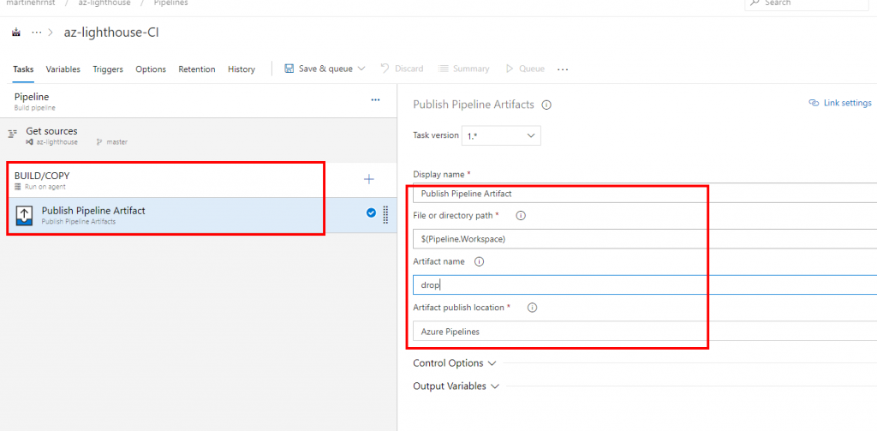Open the Triggers tab
Image resolution: width=877 pixels, height=431 pixels.
tap(108, 69)
